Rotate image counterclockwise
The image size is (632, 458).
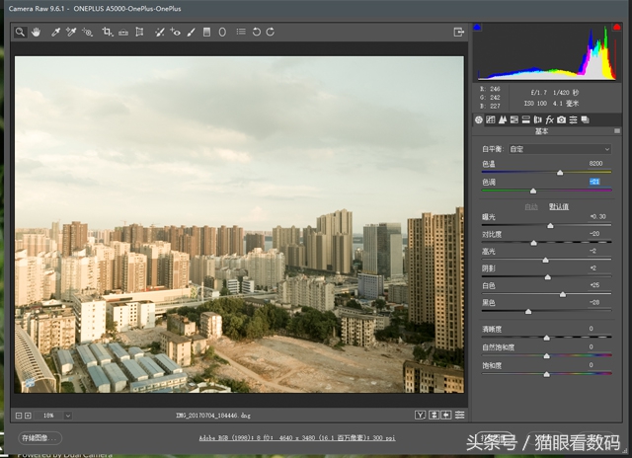[256, 32]
